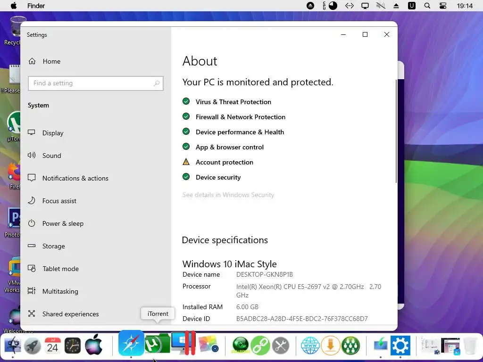Open the Calendar icon showing 24

pos(53,346)
